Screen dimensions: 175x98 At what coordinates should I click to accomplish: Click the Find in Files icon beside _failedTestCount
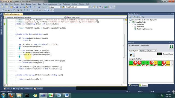click(63, 7)
